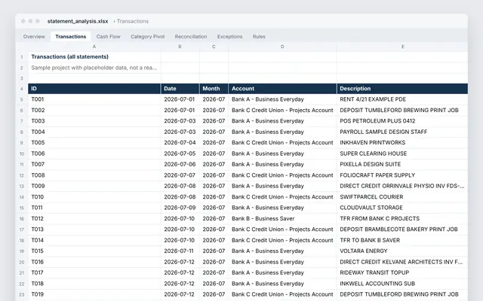Select cell T012
Screen dimensions: 483x301
pyautogui.click(x=94, y=219)
